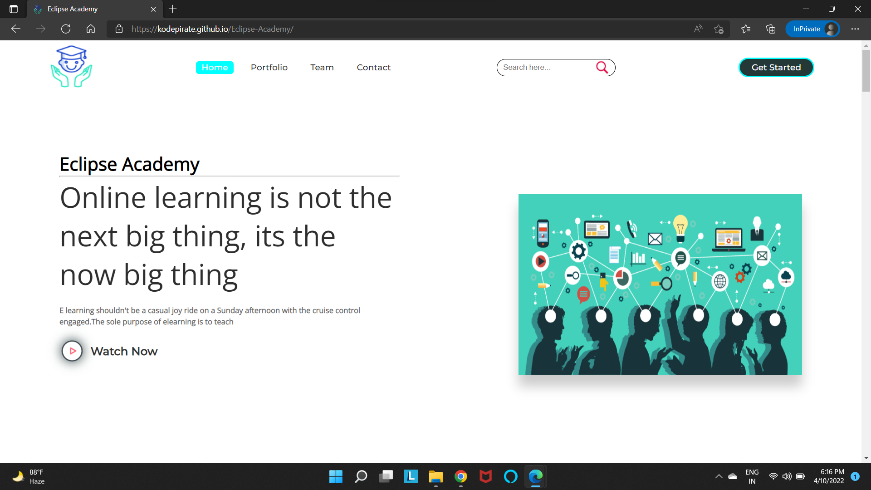Switch to the Portfolio section
The height and width of the screenshot is (490, 871).
269,67
